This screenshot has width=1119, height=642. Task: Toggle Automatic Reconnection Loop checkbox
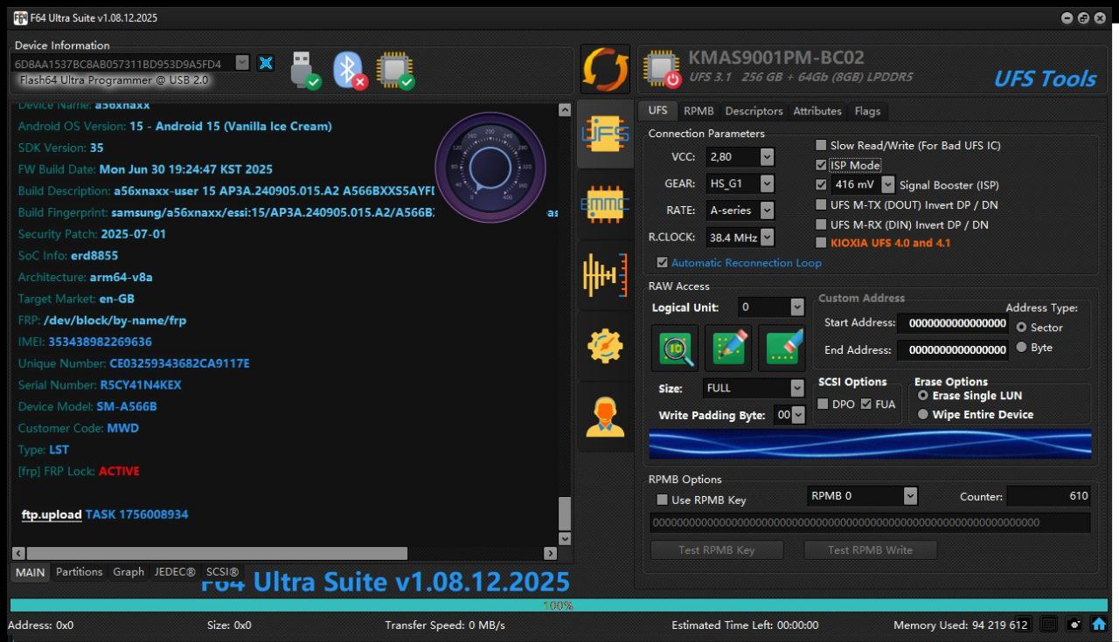click(x=662, y=262)
